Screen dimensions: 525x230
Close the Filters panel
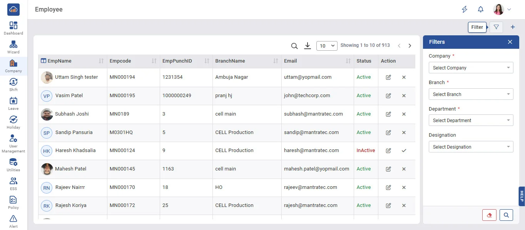click(510, 42)
